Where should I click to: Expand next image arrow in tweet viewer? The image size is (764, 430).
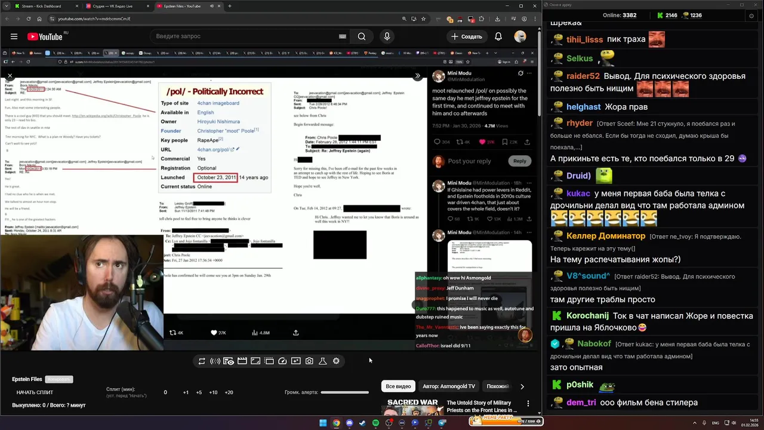417,76
